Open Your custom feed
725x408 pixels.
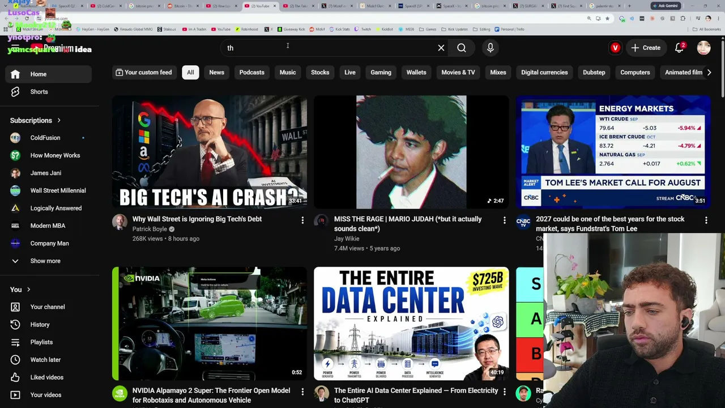pyautogui.click(x=143, y=73)
